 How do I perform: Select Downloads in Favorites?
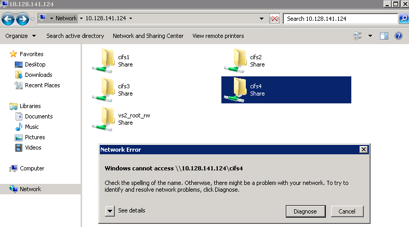[x=38, y=75]
